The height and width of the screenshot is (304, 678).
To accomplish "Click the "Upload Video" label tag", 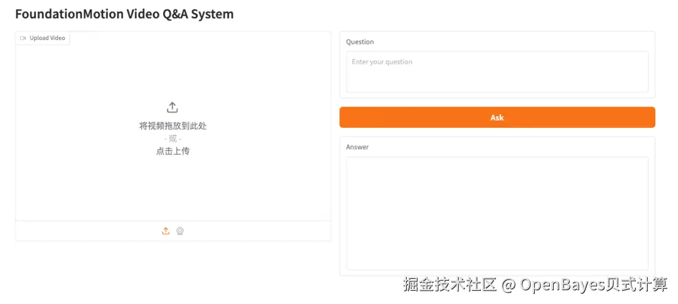I will [47, 38].
